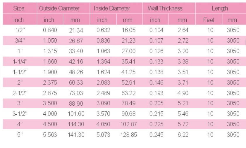Click the 88.90 outside diameter cell
The image size is (246, 148).
tap(76, 103)
